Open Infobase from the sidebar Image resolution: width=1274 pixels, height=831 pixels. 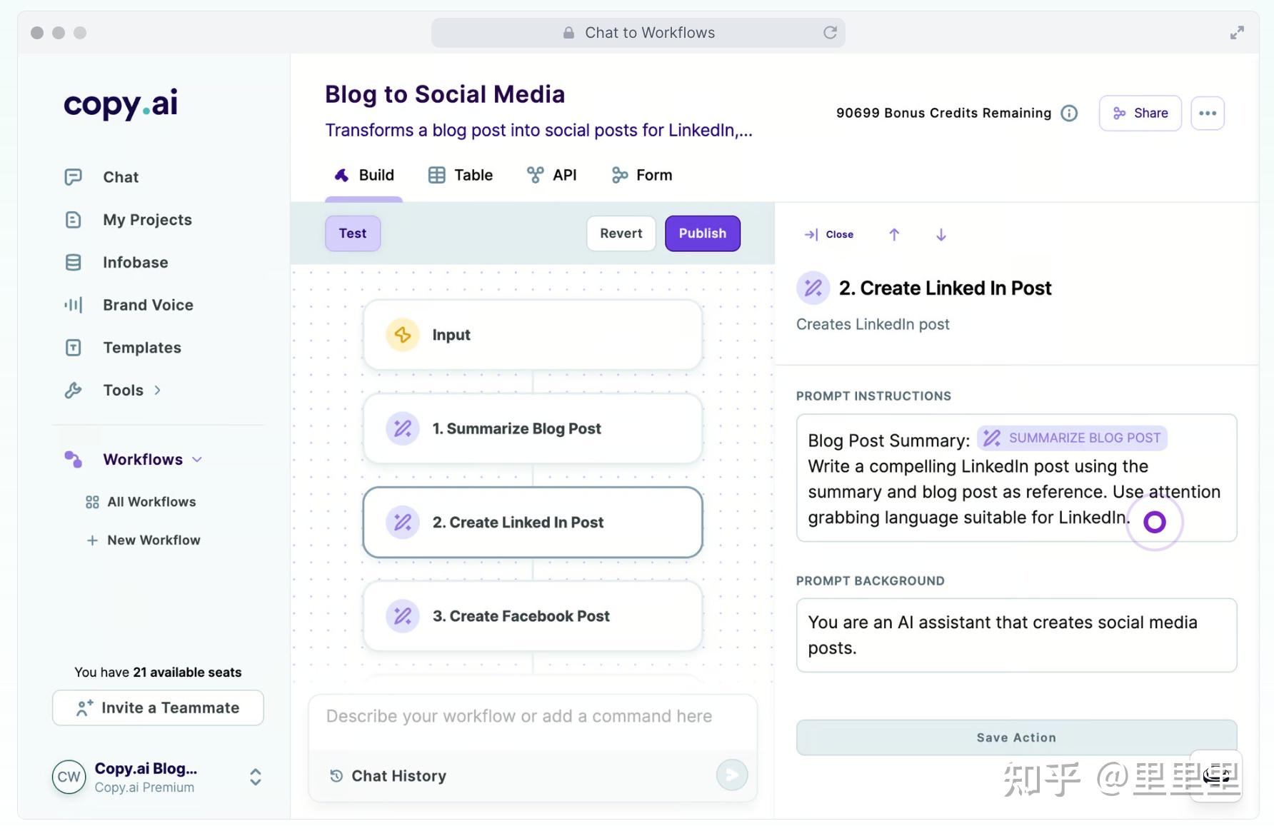click(x=136, y=263)
